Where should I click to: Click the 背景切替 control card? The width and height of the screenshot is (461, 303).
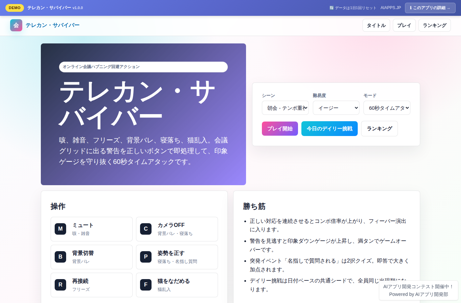tap(91, 257)
